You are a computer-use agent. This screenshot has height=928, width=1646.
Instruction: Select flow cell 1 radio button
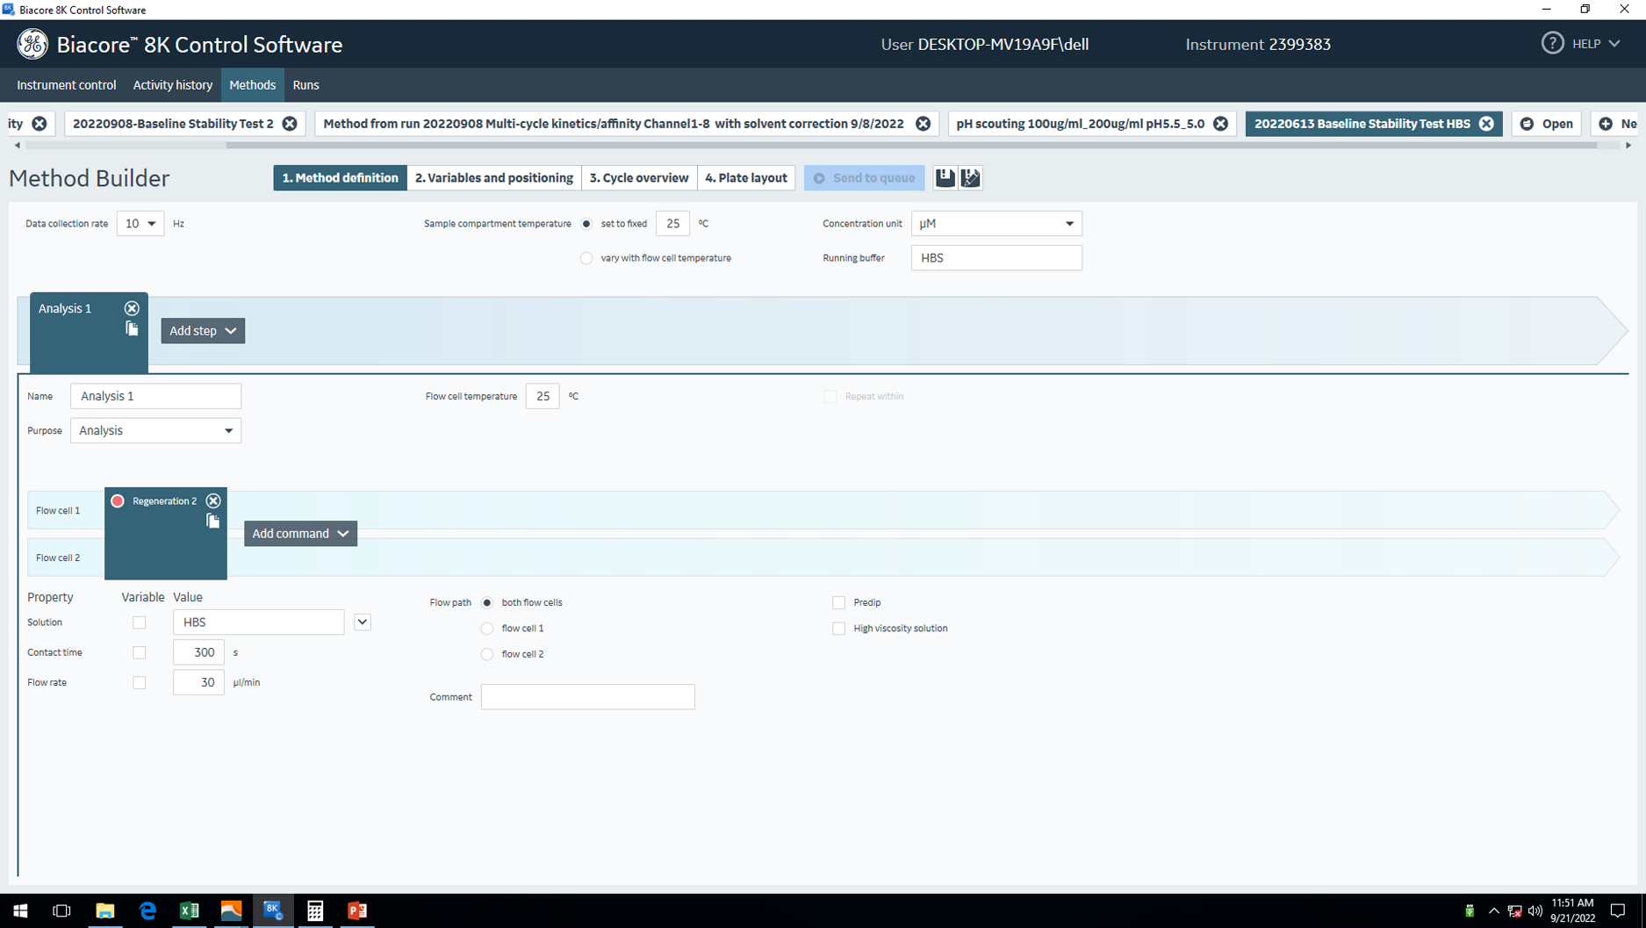pos(487,629)
